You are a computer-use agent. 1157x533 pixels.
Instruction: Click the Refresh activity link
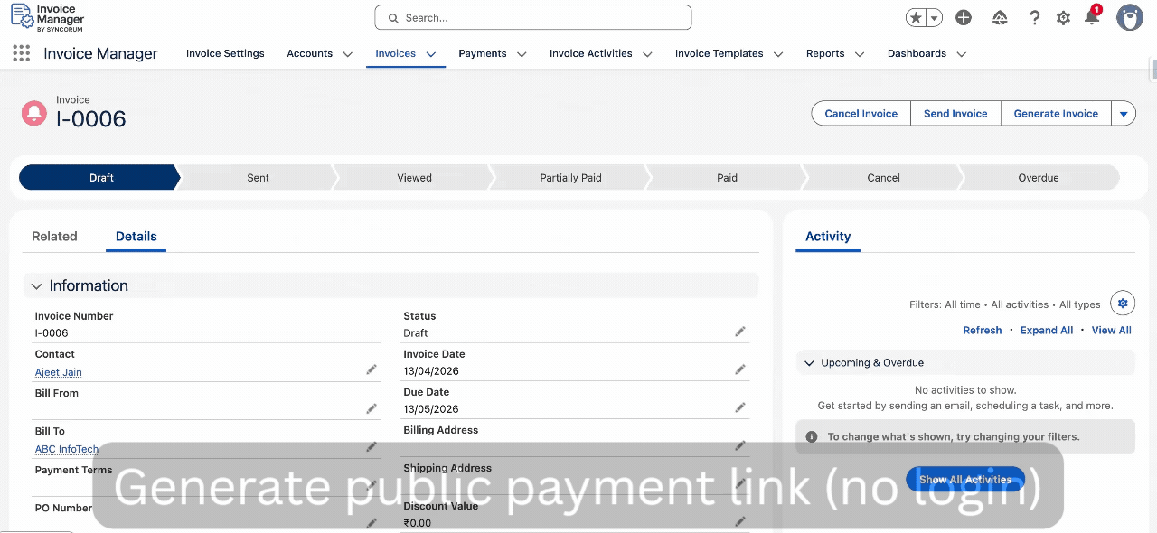coord(982,330)
